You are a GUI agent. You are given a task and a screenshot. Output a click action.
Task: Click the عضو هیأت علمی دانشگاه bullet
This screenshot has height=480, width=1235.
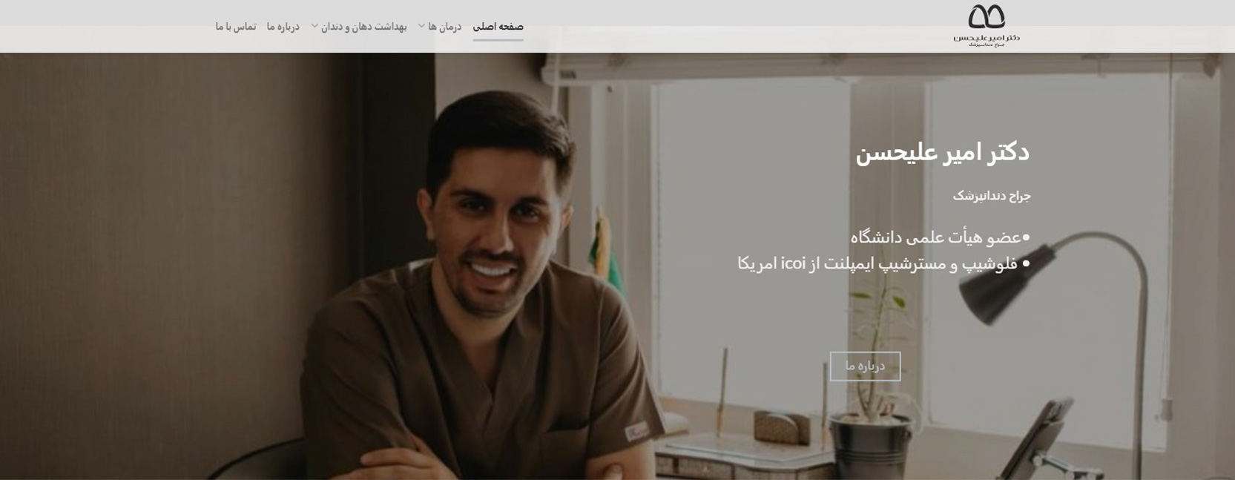coord(935,237)
